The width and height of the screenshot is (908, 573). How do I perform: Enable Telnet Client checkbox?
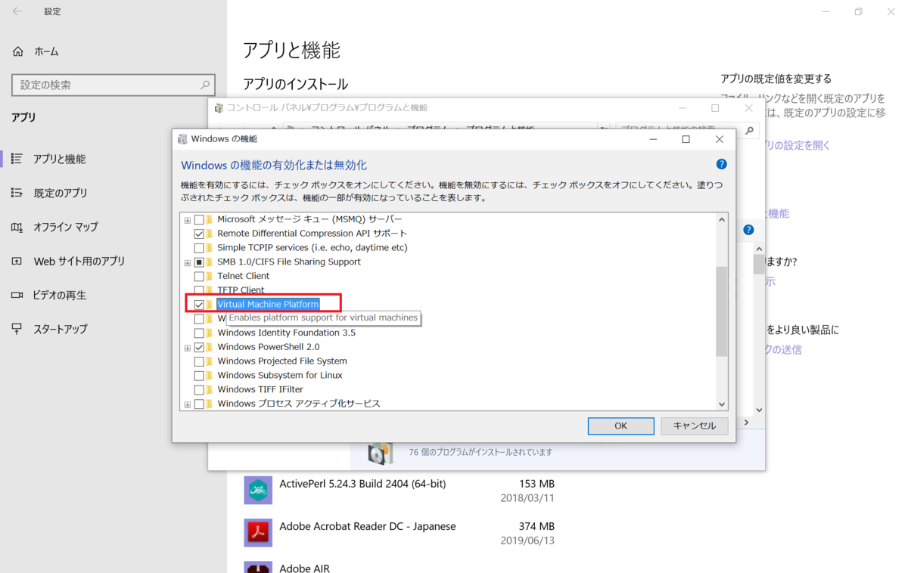[x=199, y=276]
